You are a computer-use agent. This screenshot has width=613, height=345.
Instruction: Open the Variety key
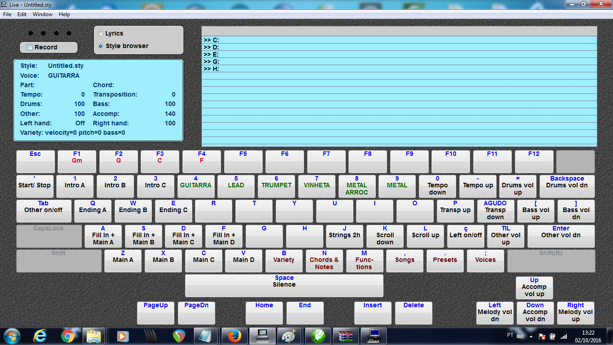click(x=284, y=261)
